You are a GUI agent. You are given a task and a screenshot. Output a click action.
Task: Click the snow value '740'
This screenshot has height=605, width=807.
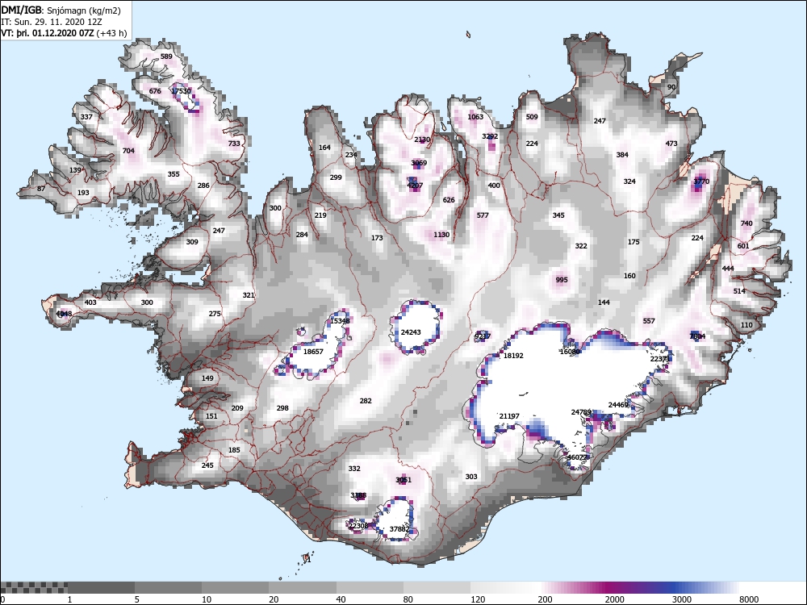pyautogui.click(x=746, y=223)
